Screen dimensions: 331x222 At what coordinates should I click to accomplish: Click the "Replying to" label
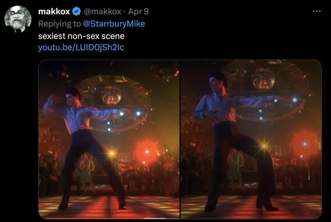[59, 24]
